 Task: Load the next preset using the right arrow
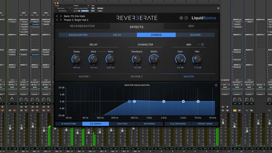tap(61, 20)
